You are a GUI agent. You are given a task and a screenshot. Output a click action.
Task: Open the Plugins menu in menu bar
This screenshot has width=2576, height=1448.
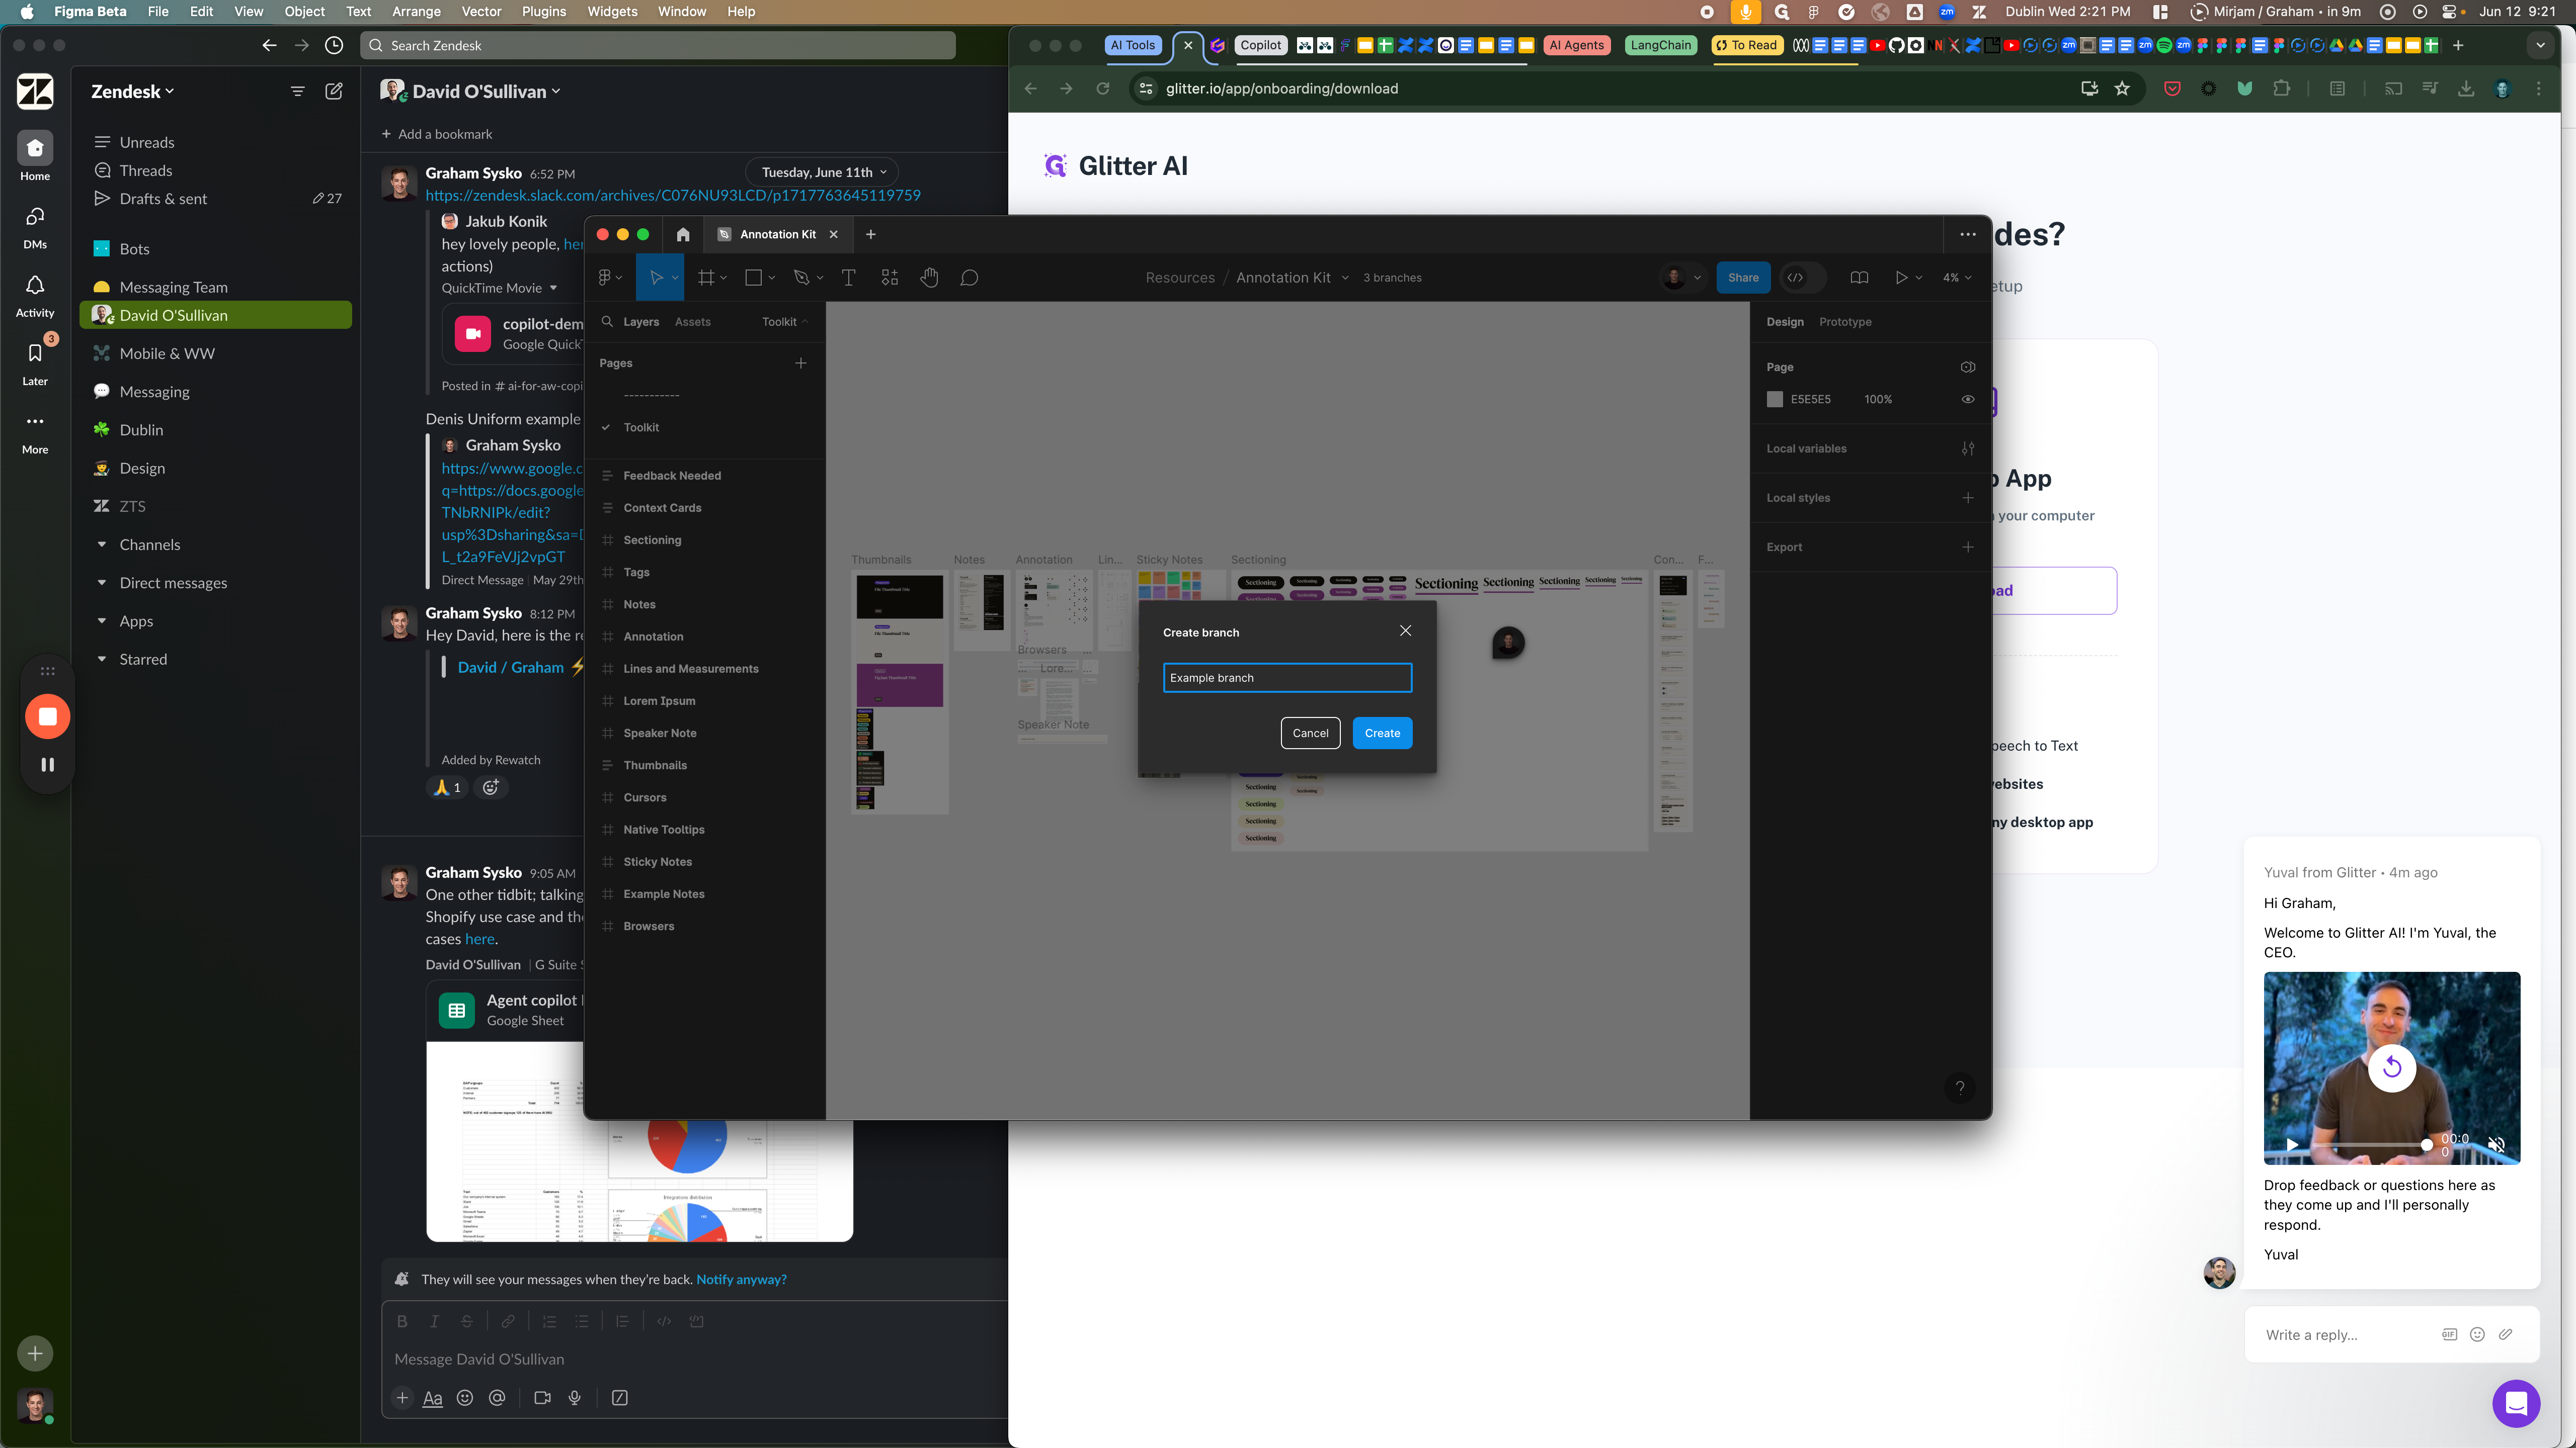click(x=543, y=11)
